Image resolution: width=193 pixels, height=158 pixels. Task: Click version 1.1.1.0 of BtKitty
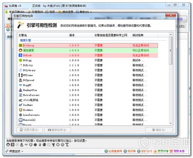tap(74, 65)
